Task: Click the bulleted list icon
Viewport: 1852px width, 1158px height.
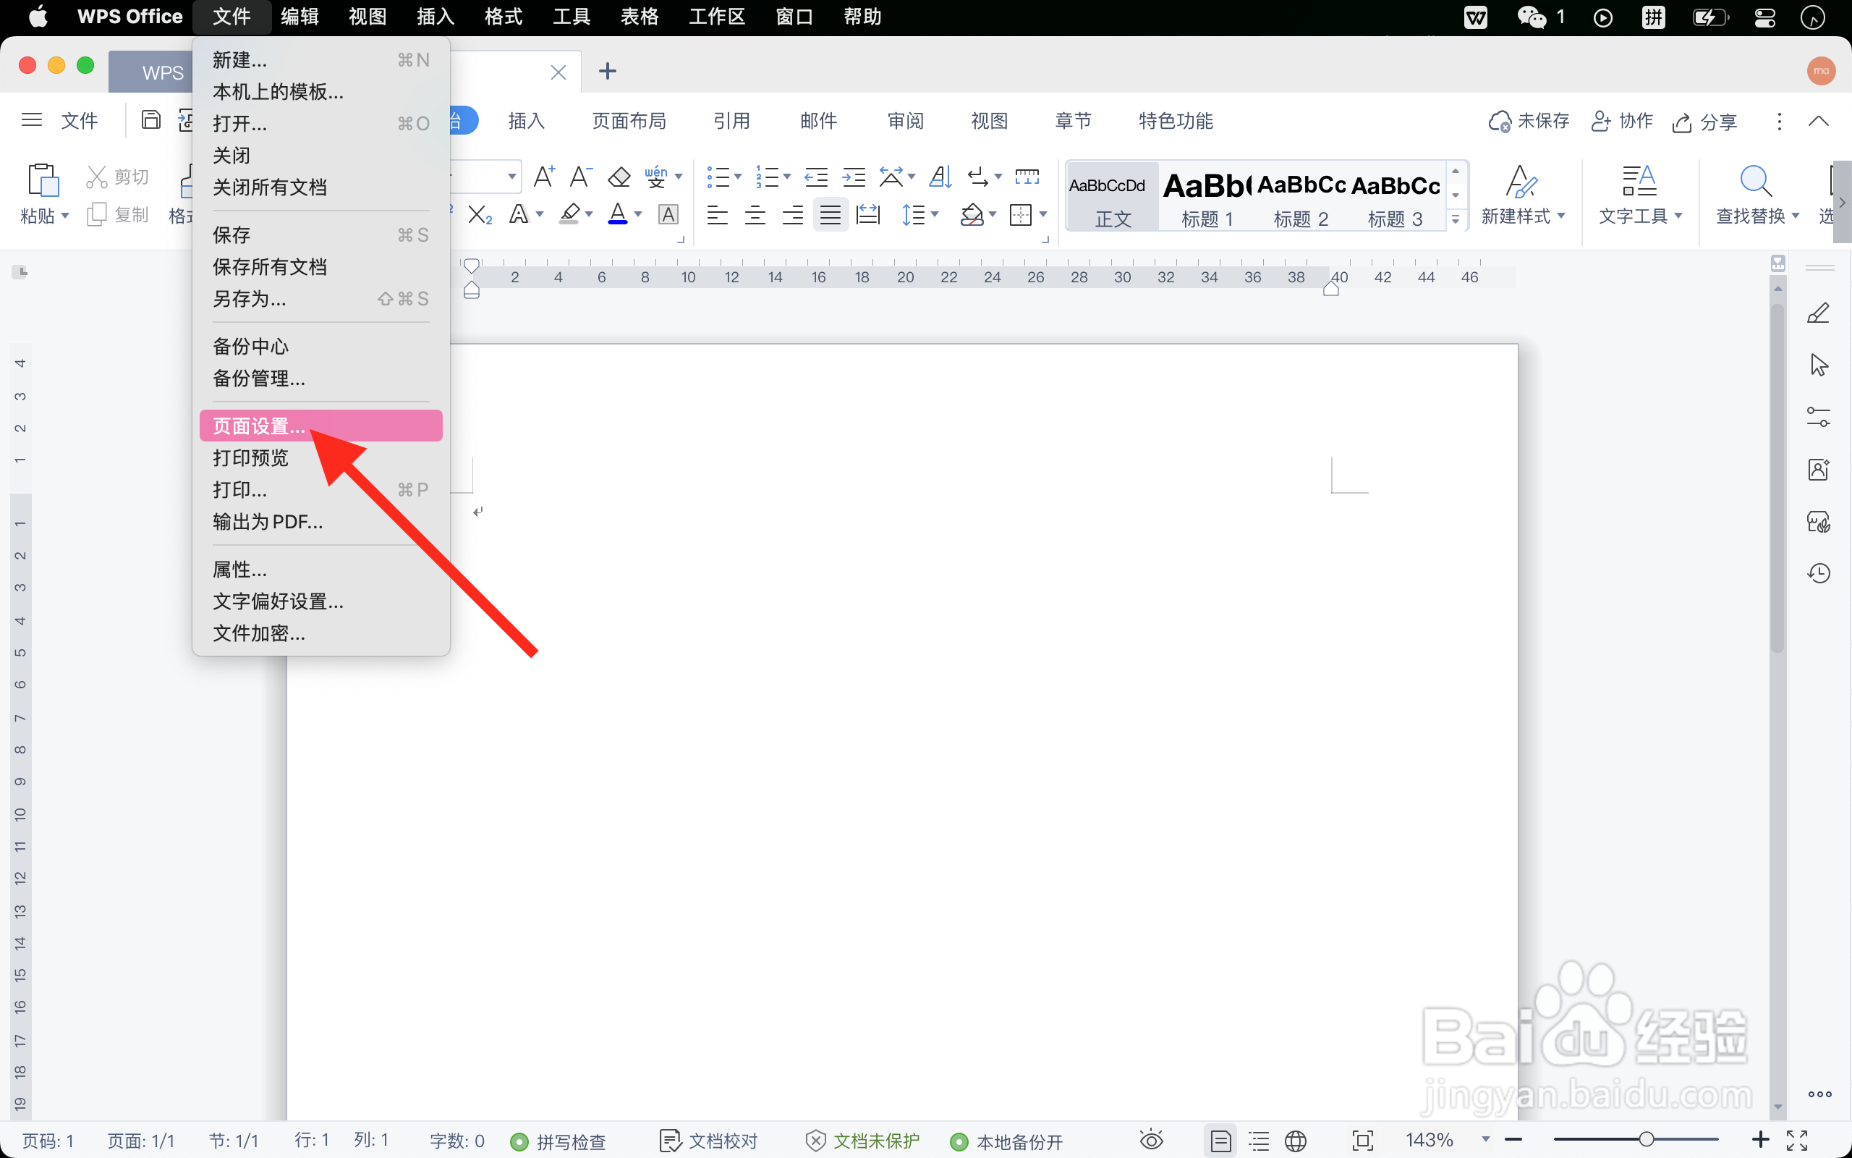Action: (x=717, y=177)
